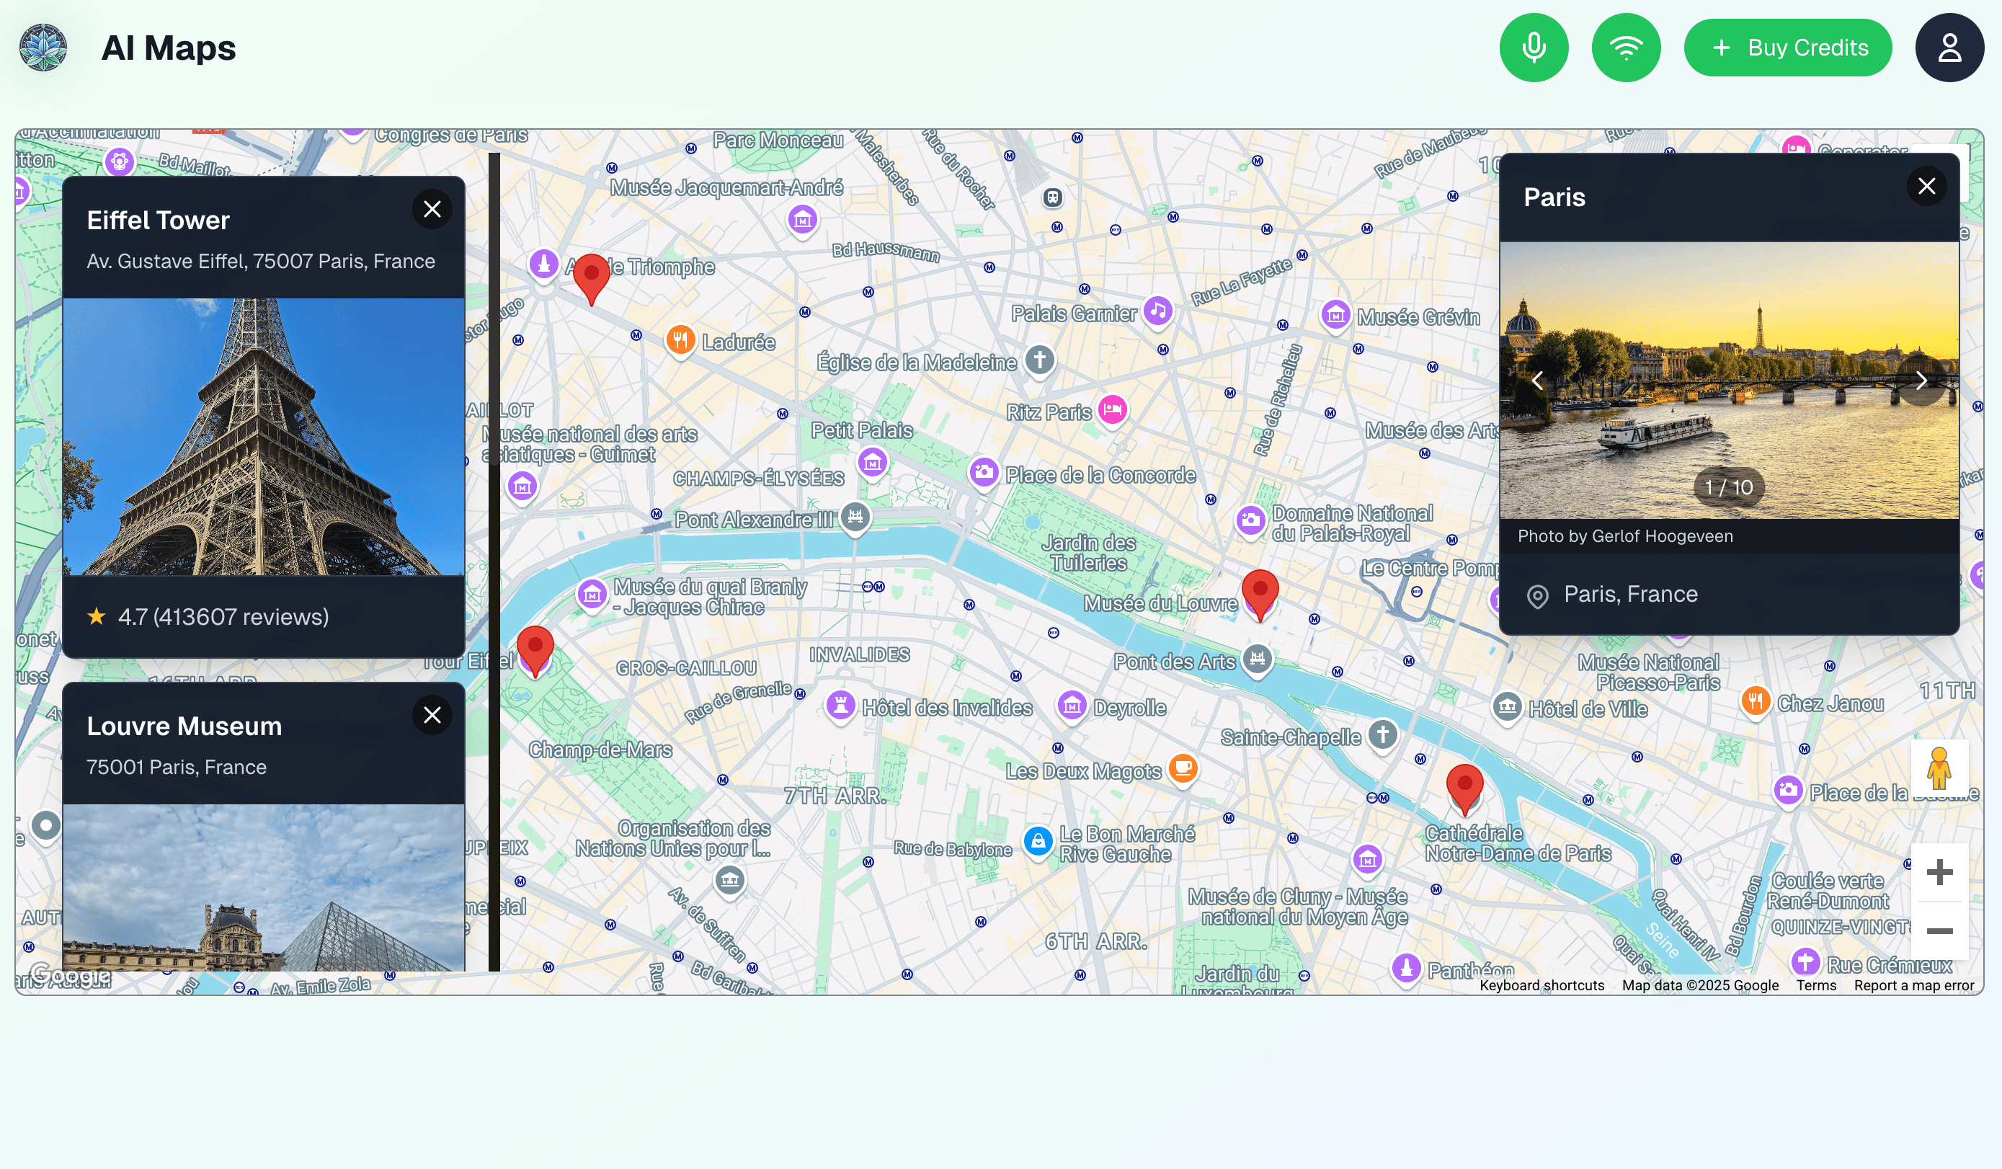The image size is (2002, 1169).
Task: Select UNESCO organisation building marker
Action: pos(729,881)
